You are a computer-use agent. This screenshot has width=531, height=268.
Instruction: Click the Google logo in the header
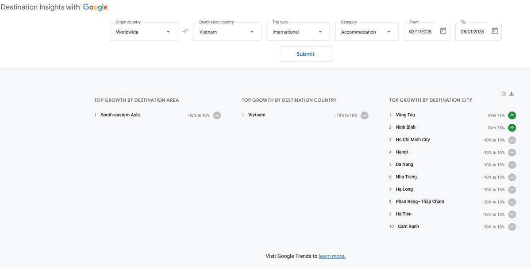tap(95, 8)
